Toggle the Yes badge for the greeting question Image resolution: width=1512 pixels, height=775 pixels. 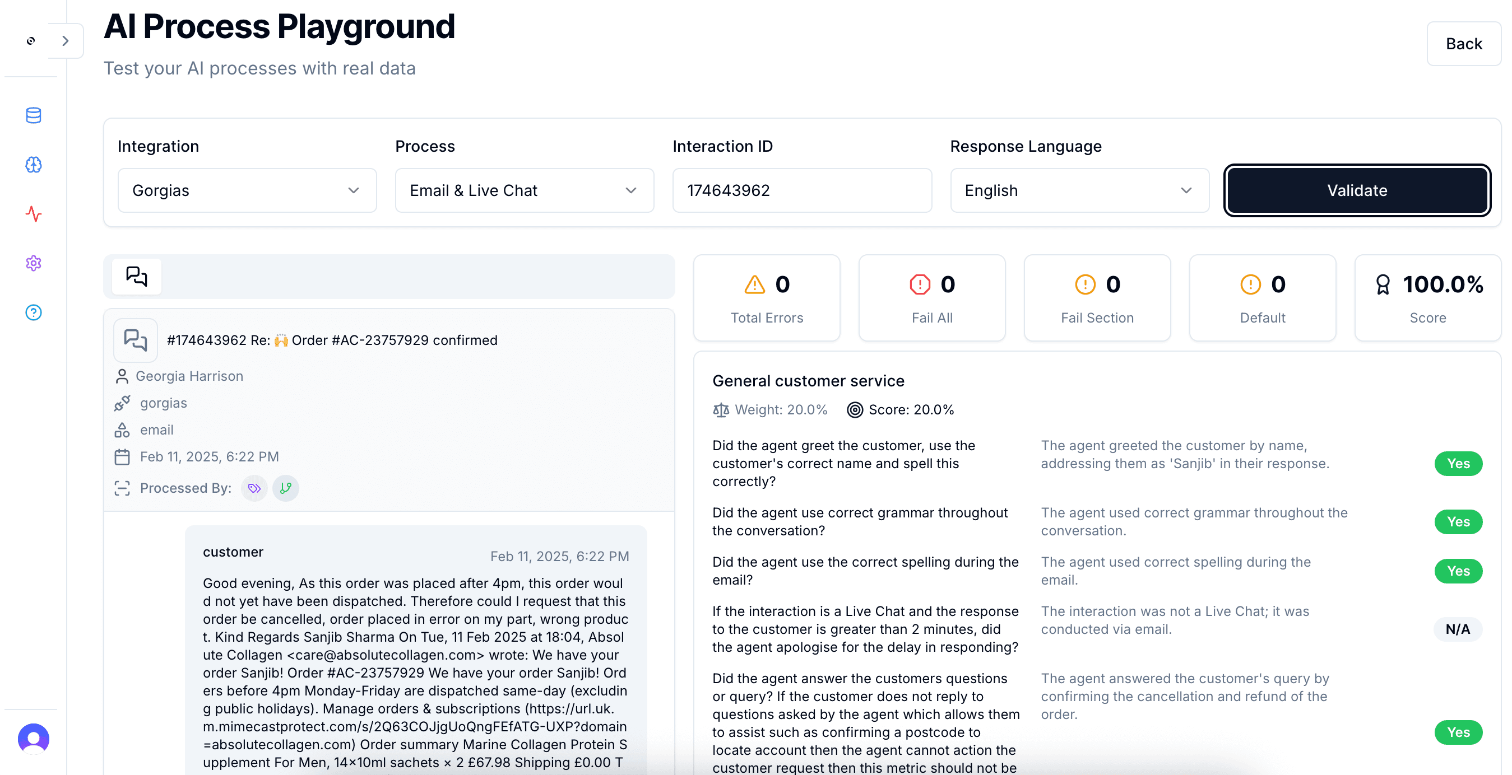[1459, 464]
